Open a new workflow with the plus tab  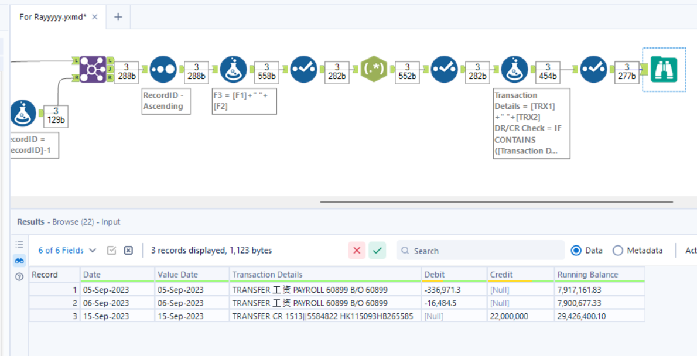(117, 17)
